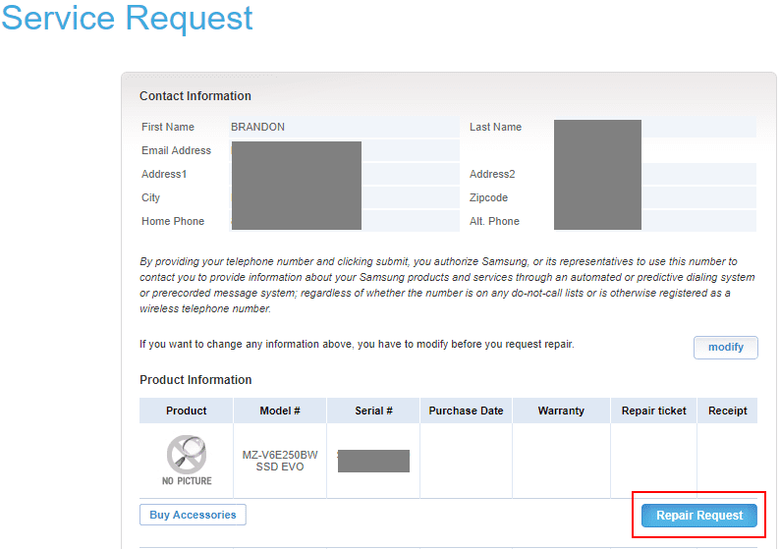Click the Model # column header
Screen dimensions: 780x549
coord(280,411)
